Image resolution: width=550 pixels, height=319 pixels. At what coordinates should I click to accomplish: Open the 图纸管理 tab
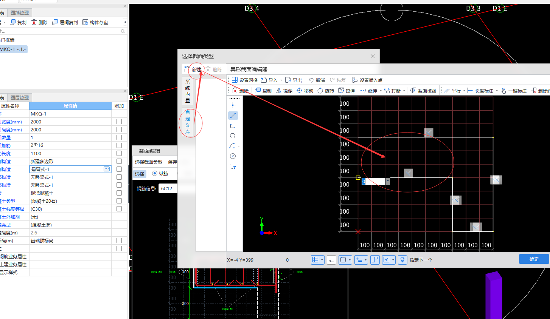20,12
